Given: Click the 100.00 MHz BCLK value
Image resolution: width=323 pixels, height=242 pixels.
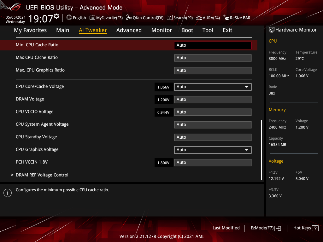Looking at the screenshot, I should 279,76.
